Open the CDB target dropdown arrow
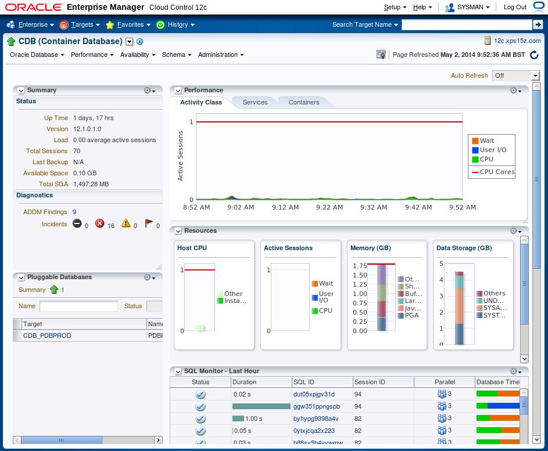 [130, 42]
